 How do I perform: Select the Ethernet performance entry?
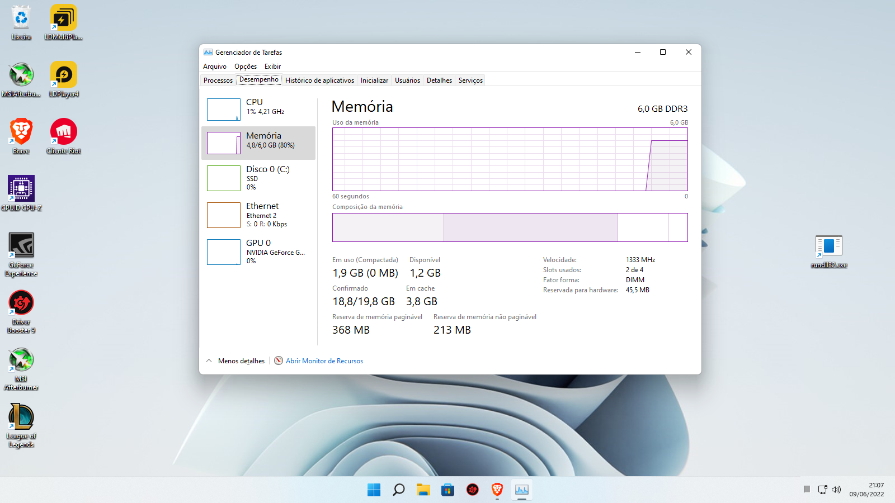pyautogui.click(x=258, y=215)
